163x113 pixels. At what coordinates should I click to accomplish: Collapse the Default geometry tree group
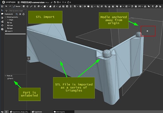click(x=6, y=17)
